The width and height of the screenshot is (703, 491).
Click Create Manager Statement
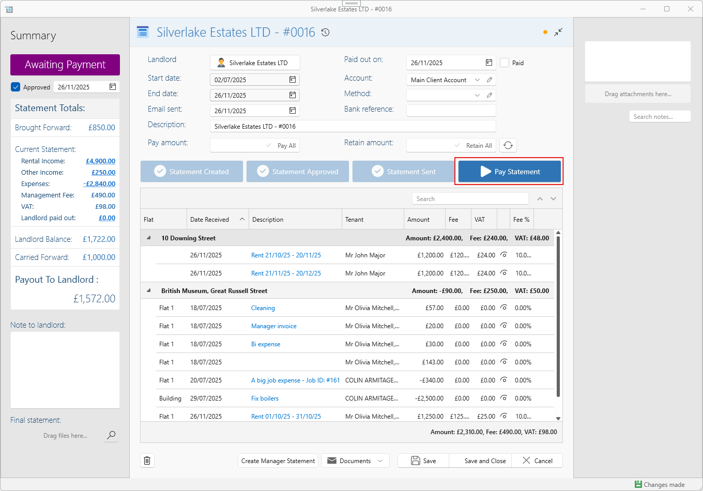pyautogui.click(x=278, y=461)
